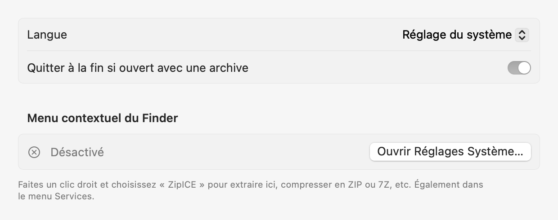Click the Menu contextuel du Finder heading
Viewport: 558px width, 220px height.
coord(103,118)
